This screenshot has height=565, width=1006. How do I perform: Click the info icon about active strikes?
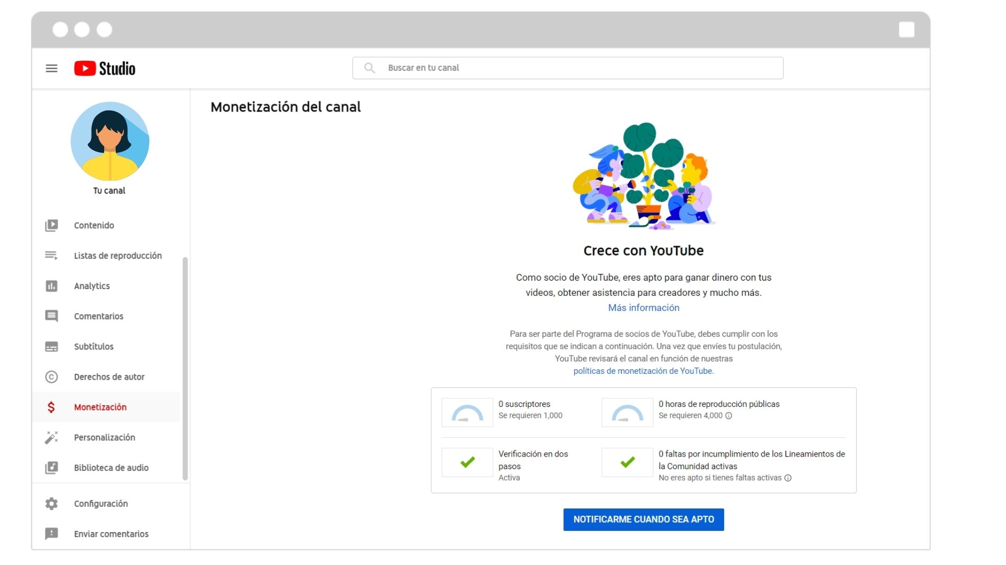[x=788, y=478]
